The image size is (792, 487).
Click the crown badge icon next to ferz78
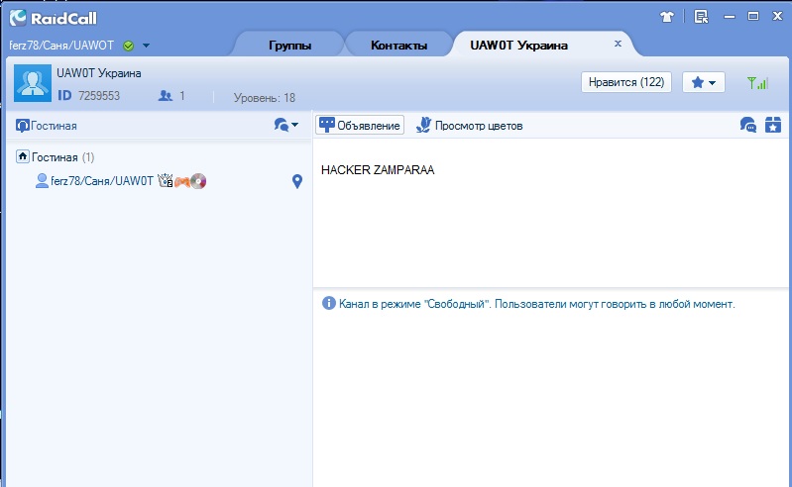click(166, 180)
